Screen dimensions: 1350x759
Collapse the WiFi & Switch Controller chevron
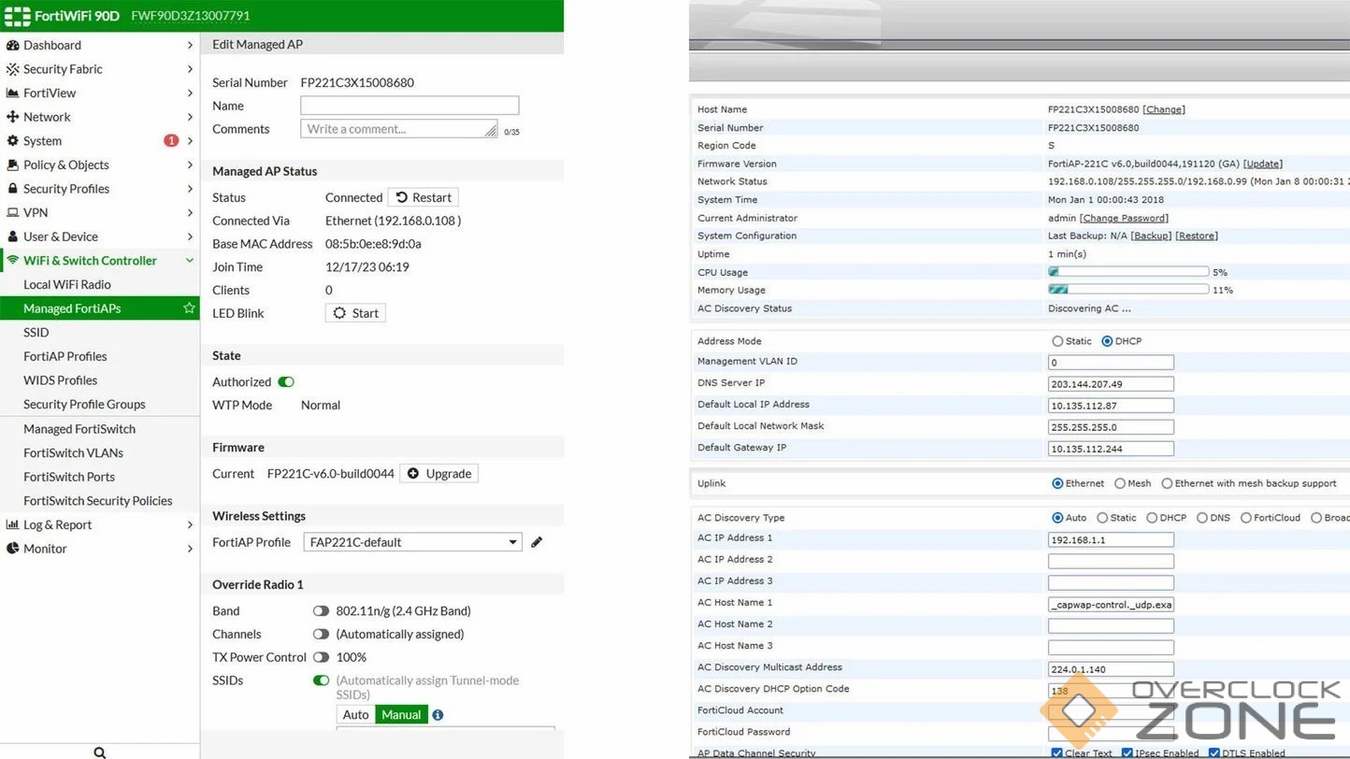(x=190, y=261)
